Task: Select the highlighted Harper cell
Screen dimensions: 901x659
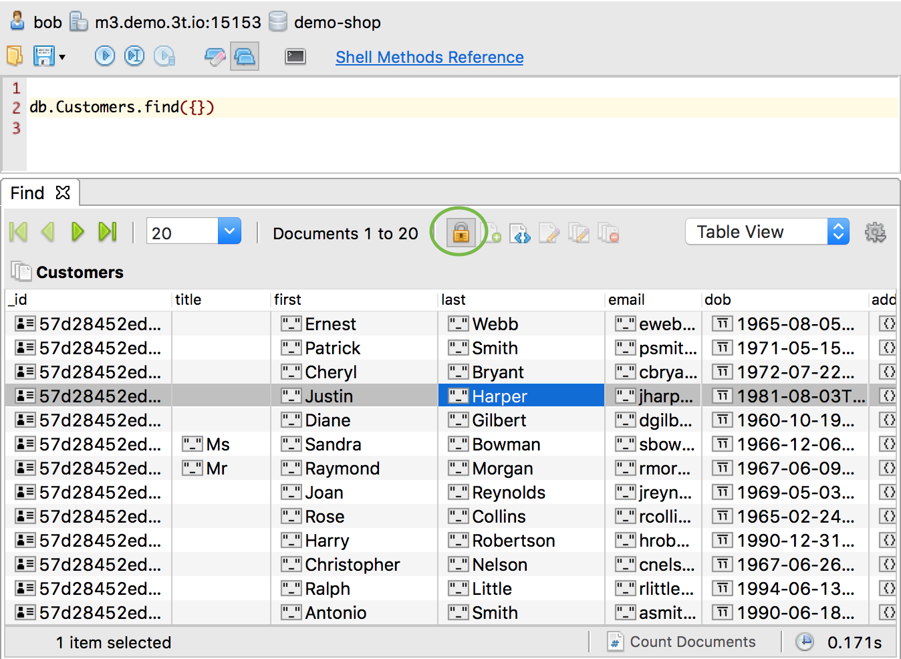Action: point(521,396)
